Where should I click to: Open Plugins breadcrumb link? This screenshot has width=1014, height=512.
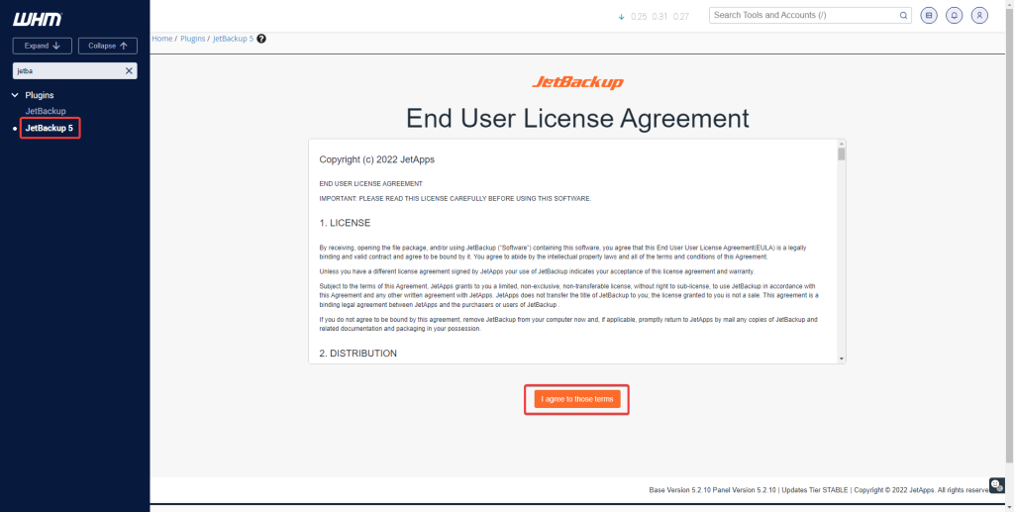click(x=193, y=39)
